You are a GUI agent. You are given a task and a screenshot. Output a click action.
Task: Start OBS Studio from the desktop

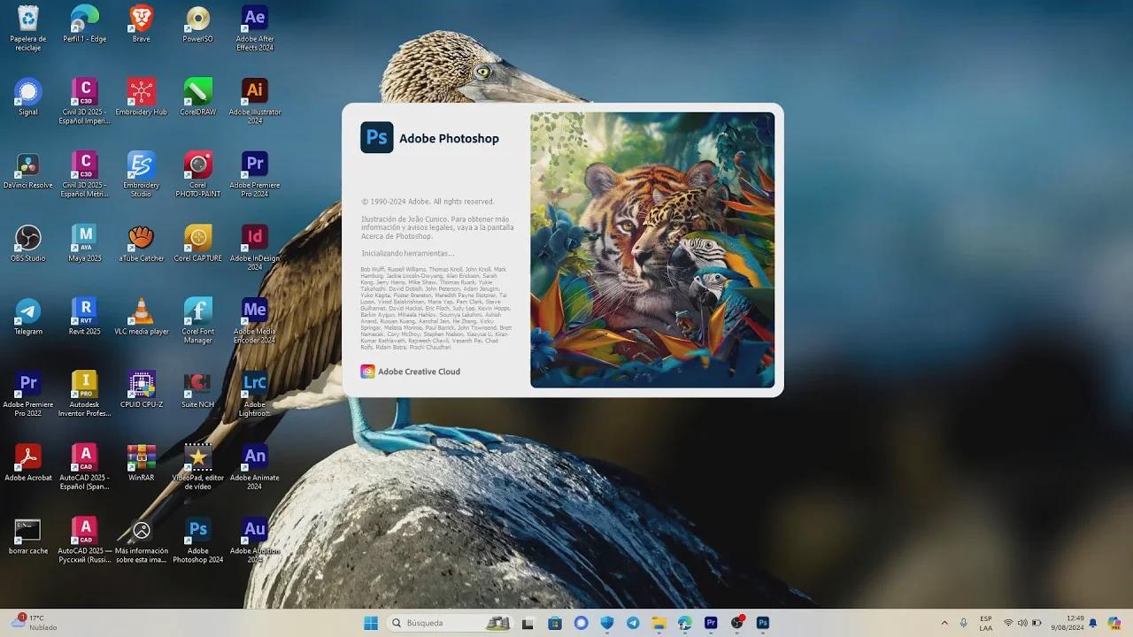[27, 239]
